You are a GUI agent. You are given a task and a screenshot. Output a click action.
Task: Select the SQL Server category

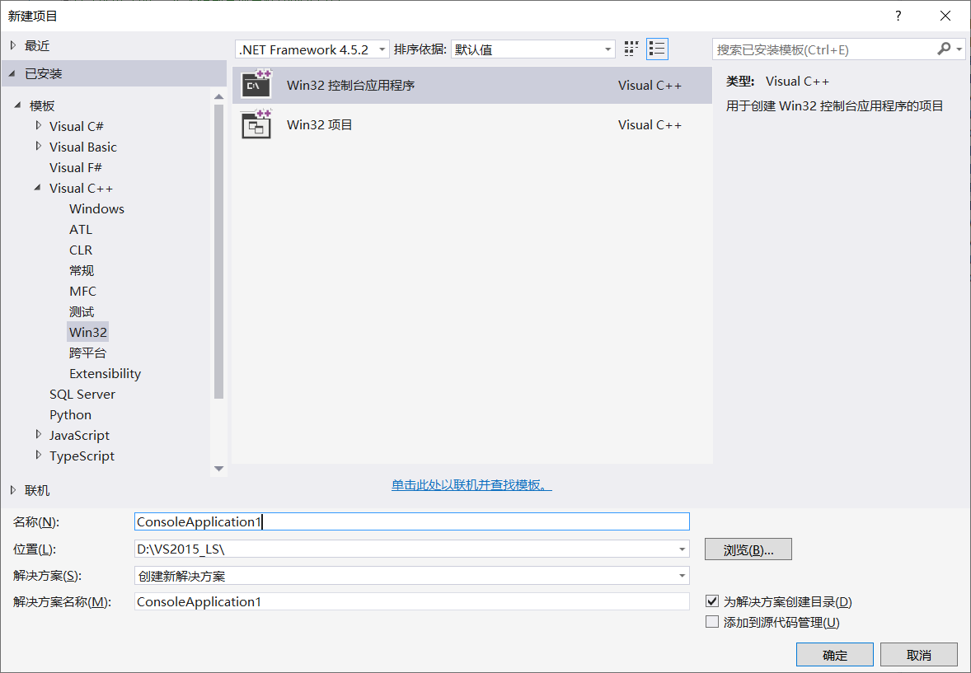click(81, 394)
